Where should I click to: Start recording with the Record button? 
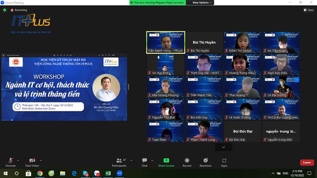187,161
